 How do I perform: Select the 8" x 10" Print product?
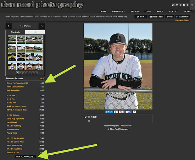[x=11, y=103]
